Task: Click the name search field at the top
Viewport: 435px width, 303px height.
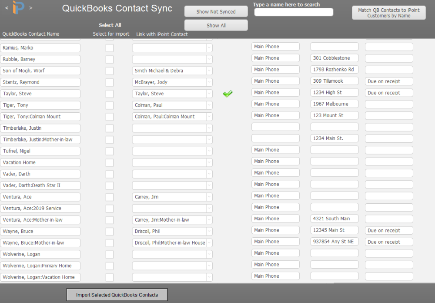Action: tap(293, 12)
